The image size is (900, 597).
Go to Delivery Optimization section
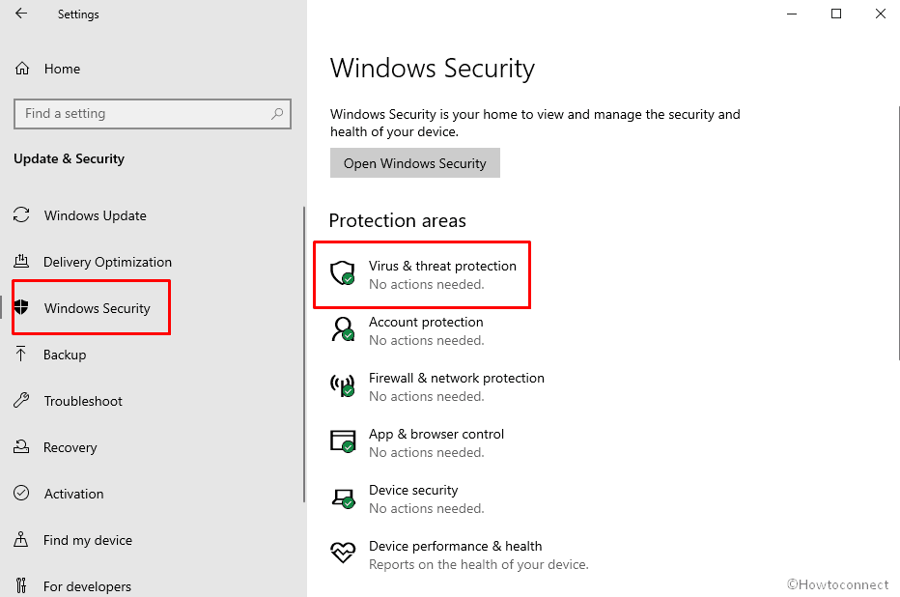click(x=107, y=262)
